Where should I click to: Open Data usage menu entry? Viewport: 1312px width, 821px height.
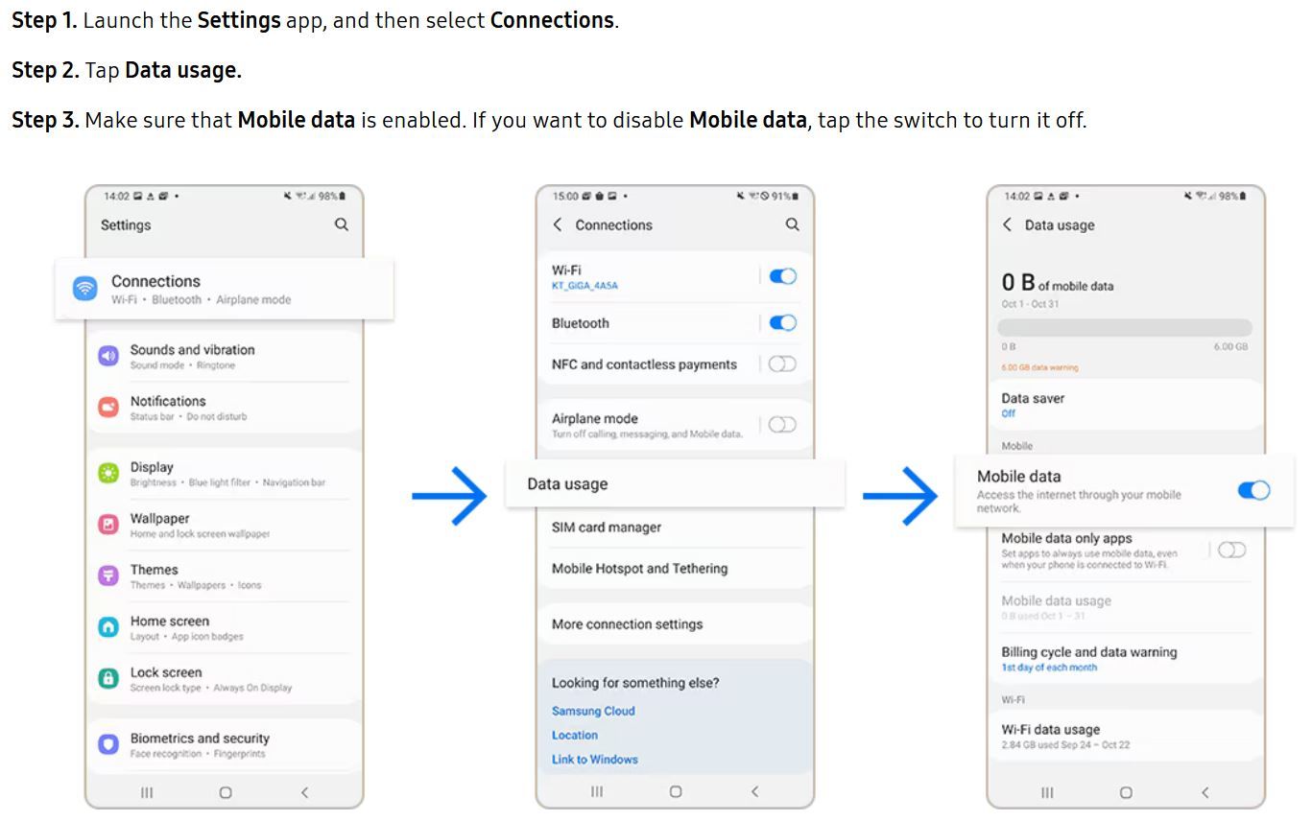pos(568,484)
